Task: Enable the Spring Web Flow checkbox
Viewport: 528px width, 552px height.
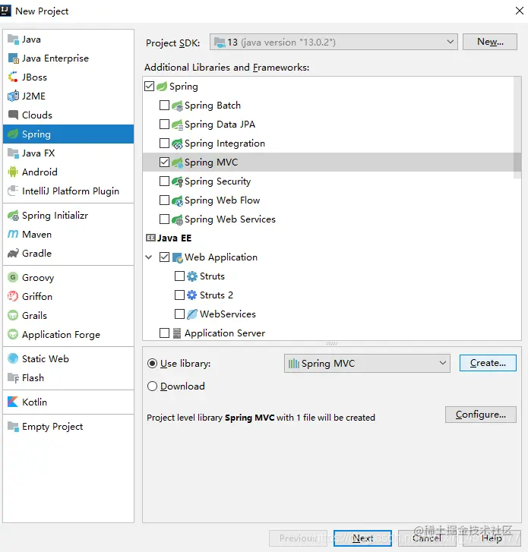Action: pos(165,200)
